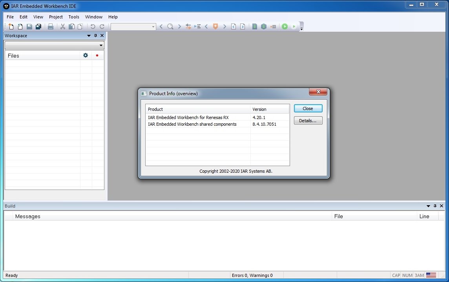449x282 pixels.
Task: Click the Files column header
Action: 42,56
